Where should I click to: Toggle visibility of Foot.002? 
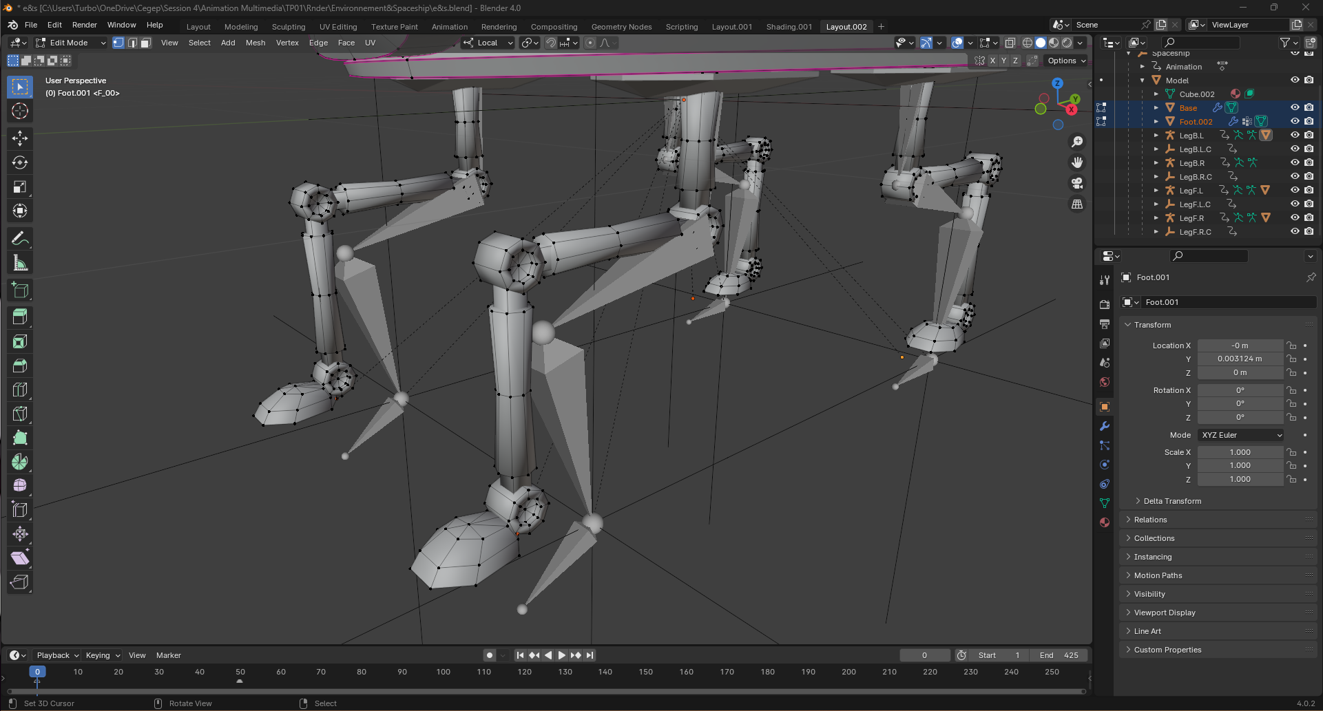click(1295, 122)
